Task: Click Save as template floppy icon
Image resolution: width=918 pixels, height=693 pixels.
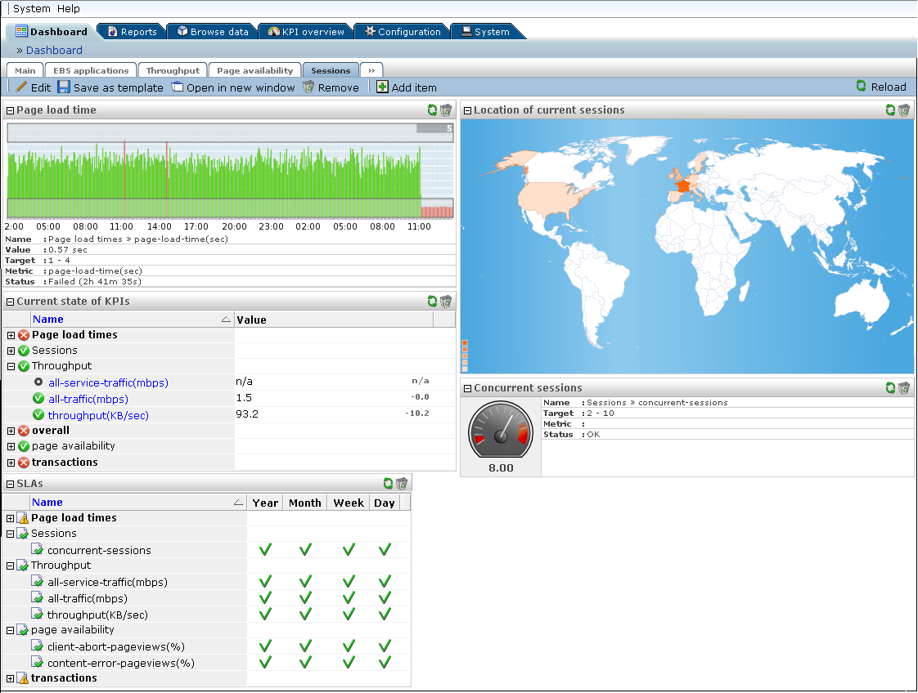Action: pos(63,87)
